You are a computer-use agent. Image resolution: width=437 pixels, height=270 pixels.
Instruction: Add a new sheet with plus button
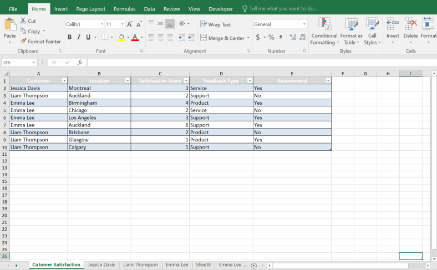(254, 266)
